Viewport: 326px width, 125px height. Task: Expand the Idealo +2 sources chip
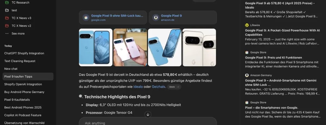174,87
